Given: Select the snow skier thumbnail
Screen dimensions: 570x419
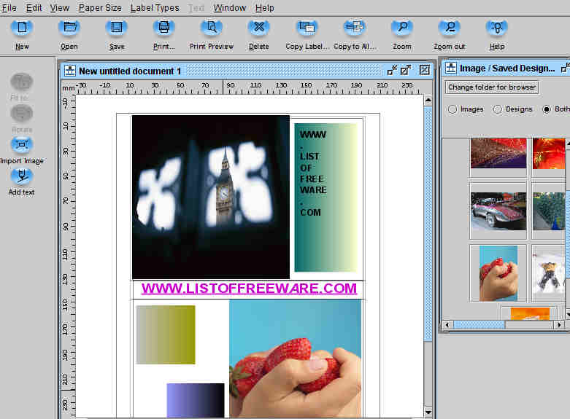Looking at the screenshot, I should (x=549, y=273).
